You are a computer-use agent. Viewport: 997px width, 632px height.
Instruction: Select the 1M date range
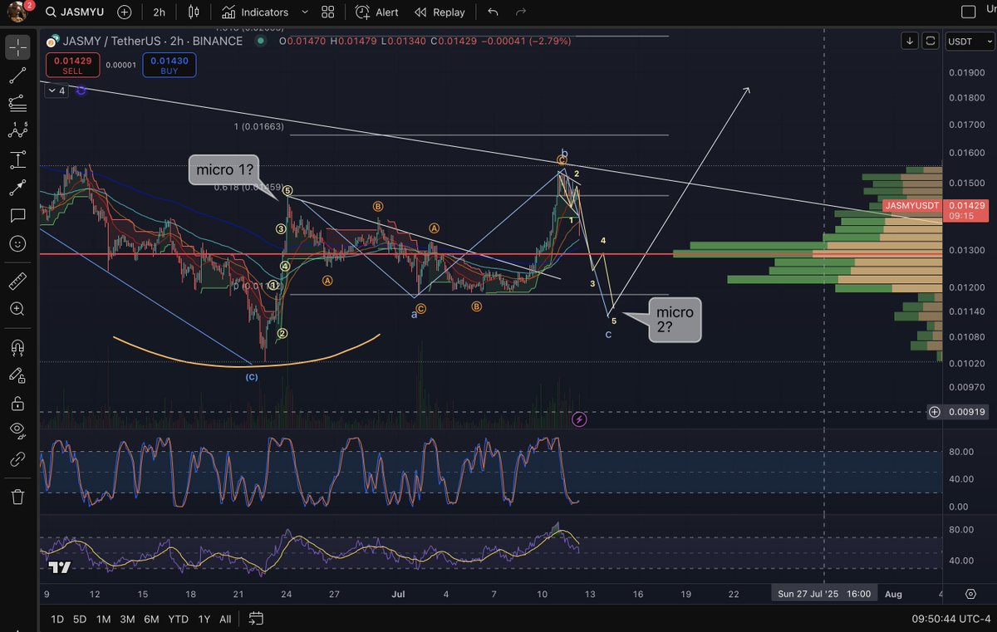coord(103,619)
